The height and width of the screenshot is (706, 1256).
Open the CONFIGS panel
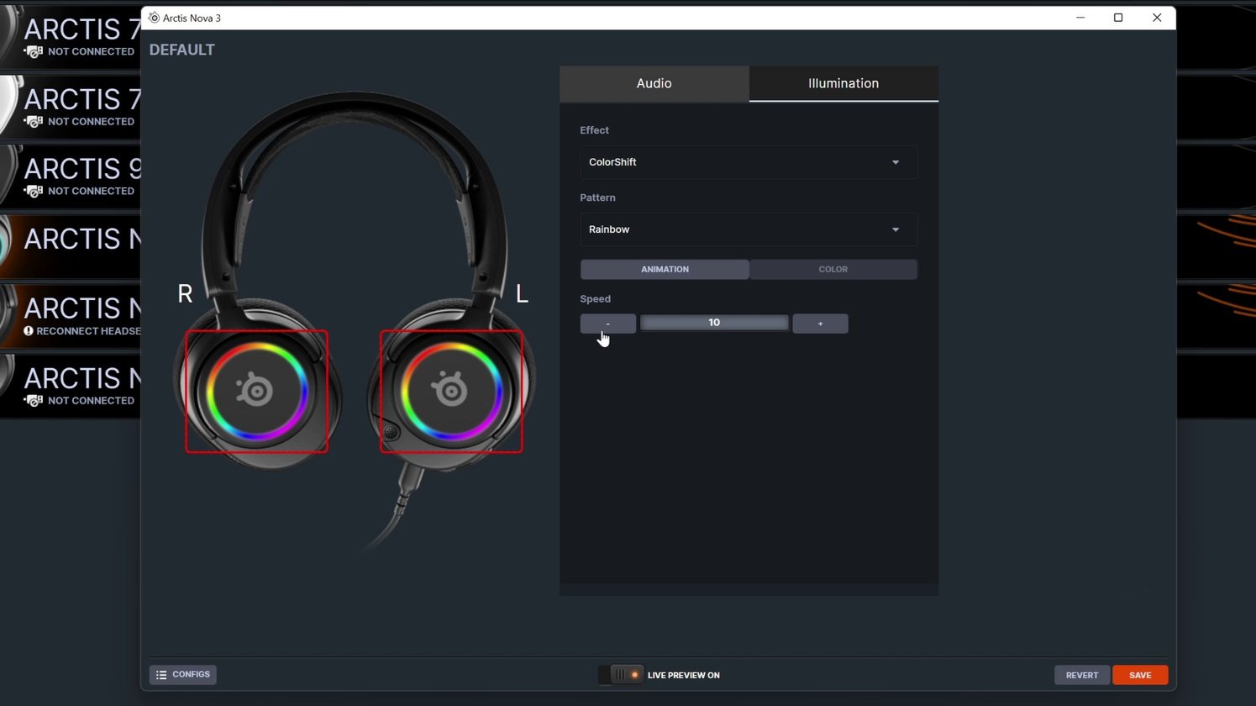pyautogui.click(x=183, y=675)
